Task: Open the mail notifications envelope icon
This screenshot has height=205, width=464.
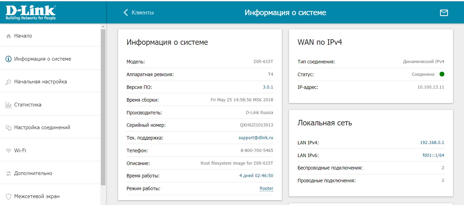Action: [444, 13]
